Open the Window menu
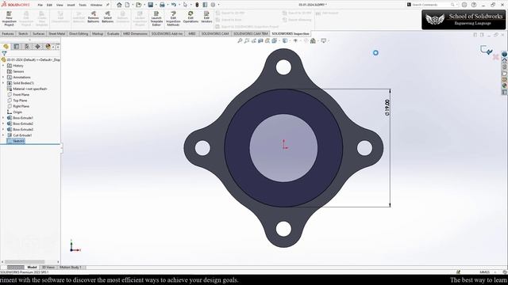Screen dimensions: 508x285 click(96, 6)
